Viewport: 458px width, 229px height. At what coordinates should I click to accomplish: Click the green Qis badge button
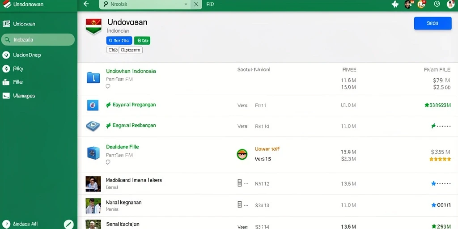tap(142, 41)
